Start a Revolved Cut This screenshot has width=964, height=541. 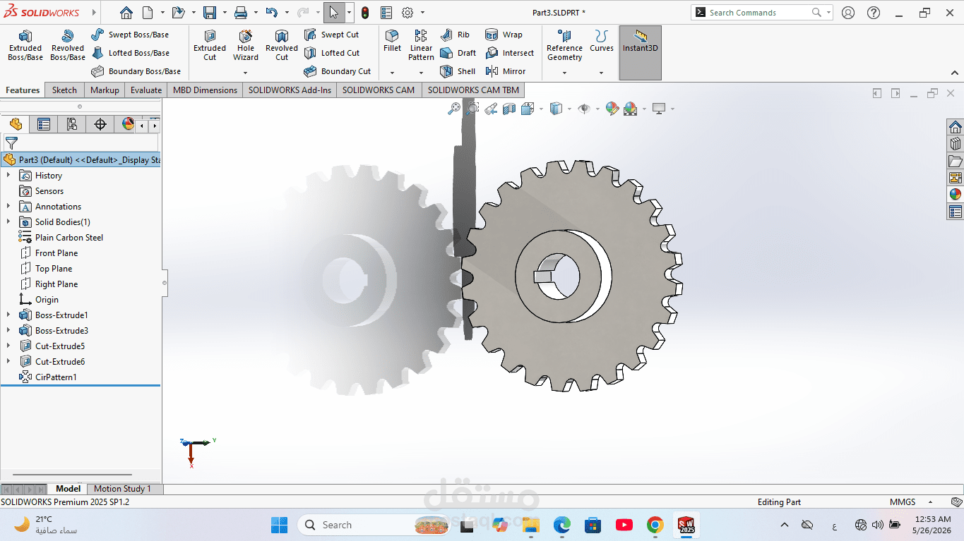(x=282, y=45)
